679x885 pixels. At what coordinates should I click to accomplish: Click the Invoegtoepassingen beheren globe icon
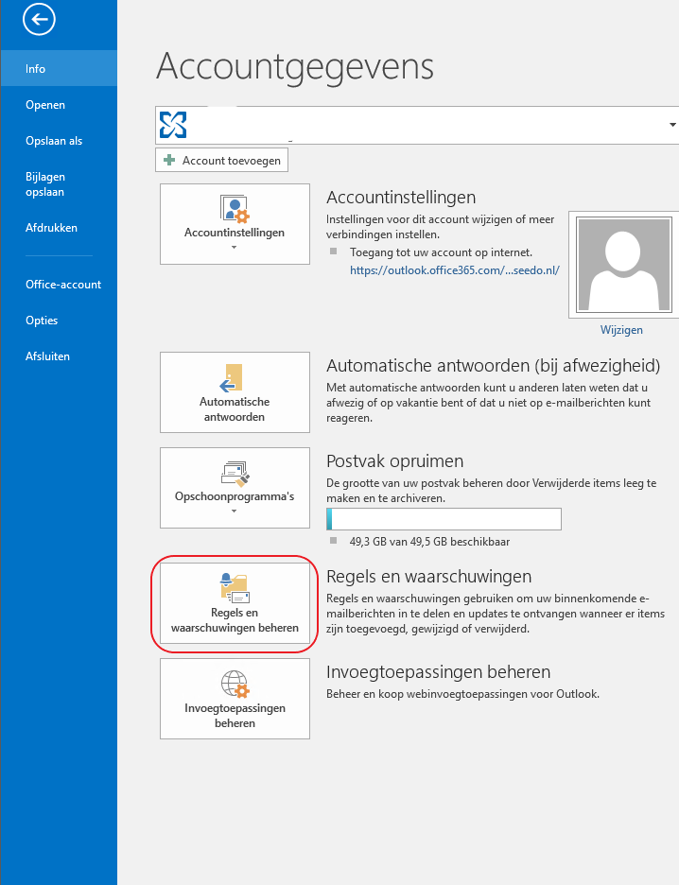pyautogui.click(x=235, y=684)
